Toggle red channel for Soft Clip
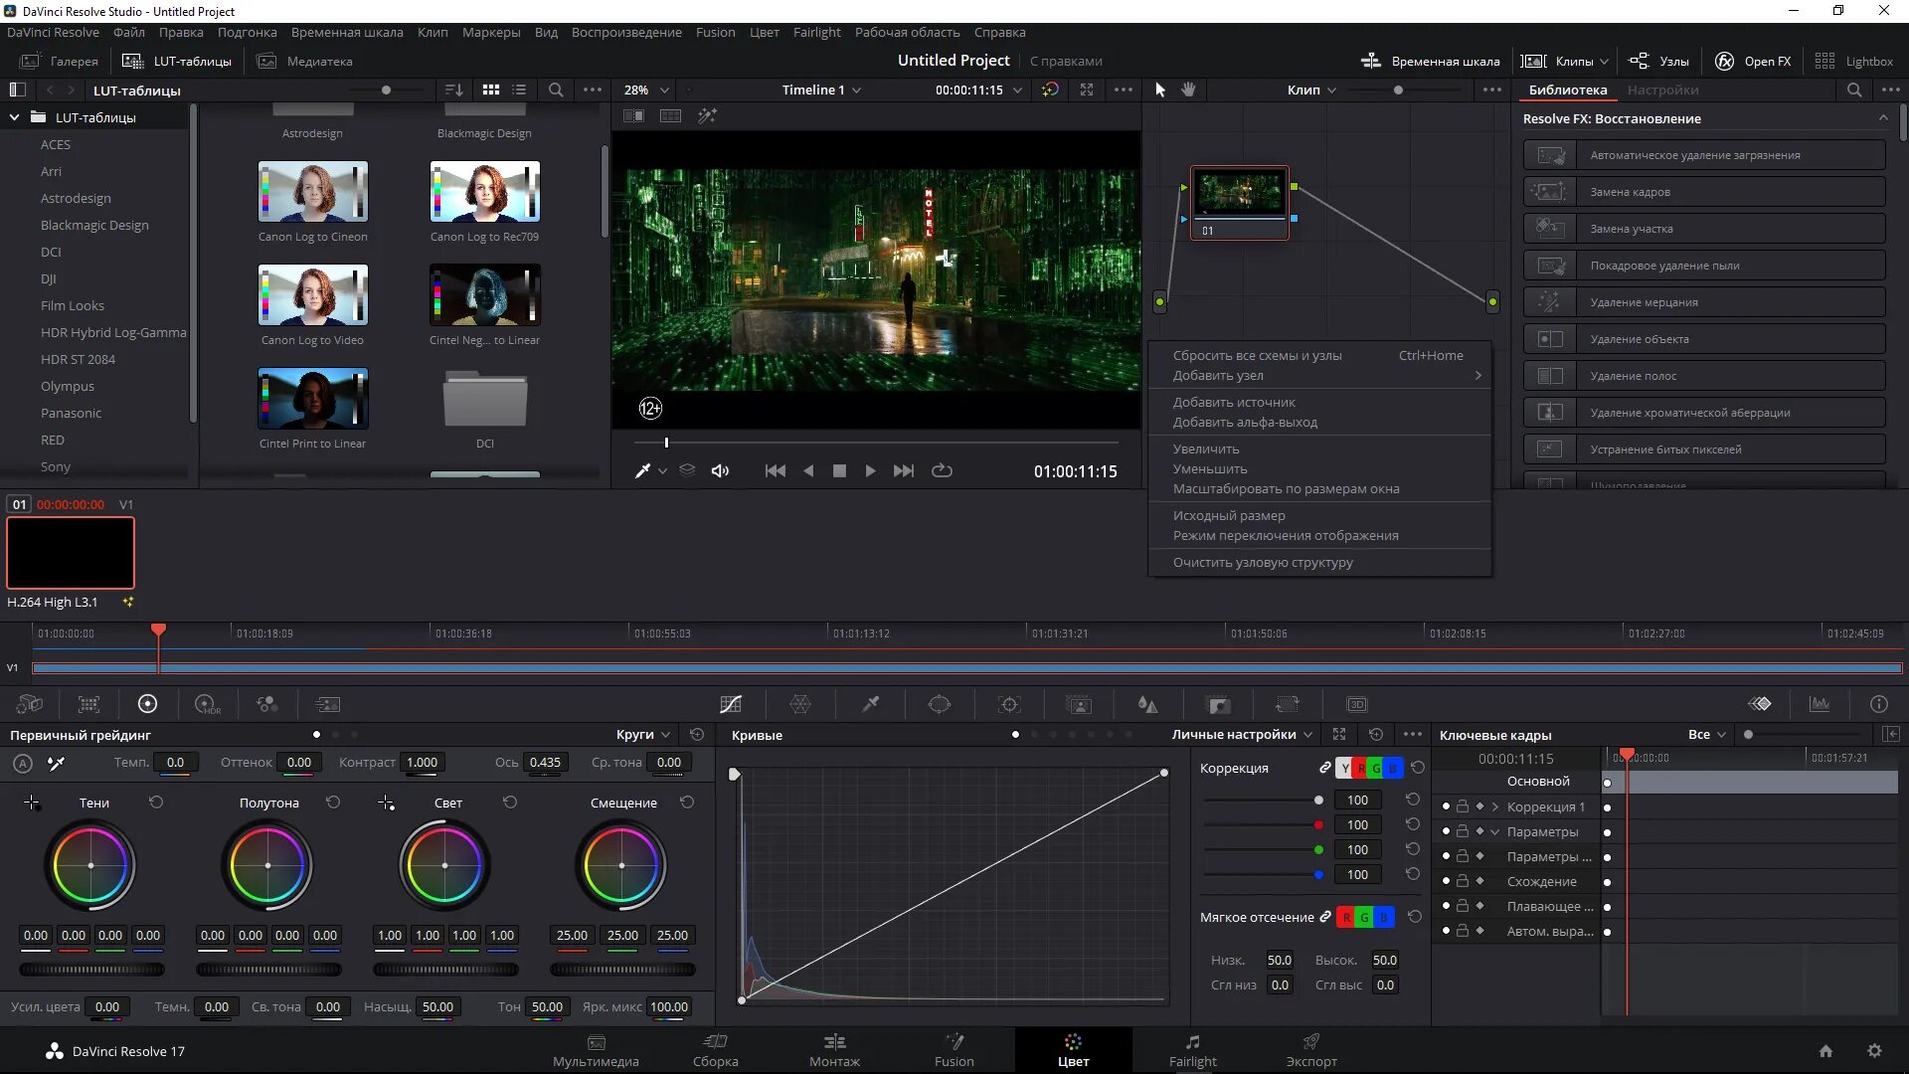1909x1074 pixels. point(1346,917)
